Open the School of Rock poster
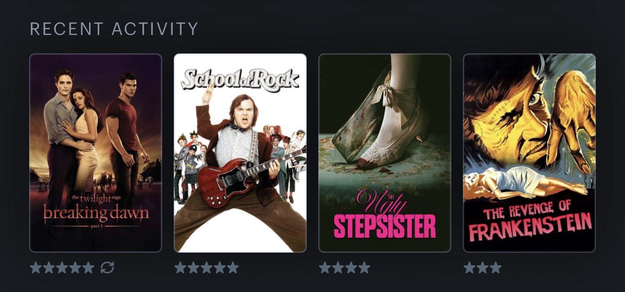This screenshot has height=292, width=625. pyautogui.click(x=240, y=153)
